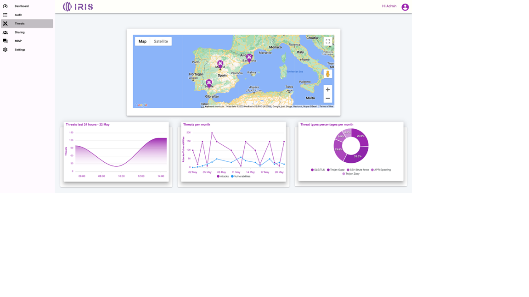Screen dimensions: 529x297
Task: Select the Map view tab
Action: click(142, 41)
